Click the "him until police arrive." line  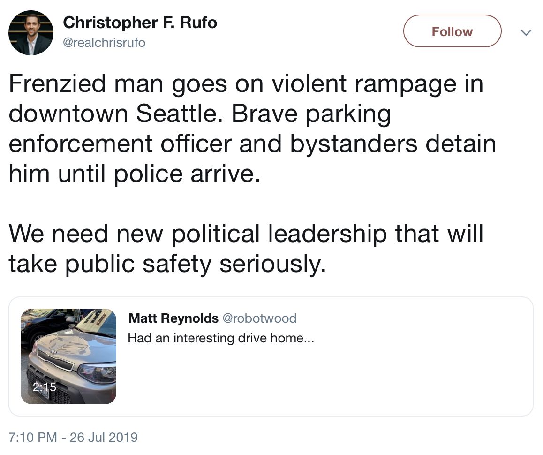pos(135,174)
